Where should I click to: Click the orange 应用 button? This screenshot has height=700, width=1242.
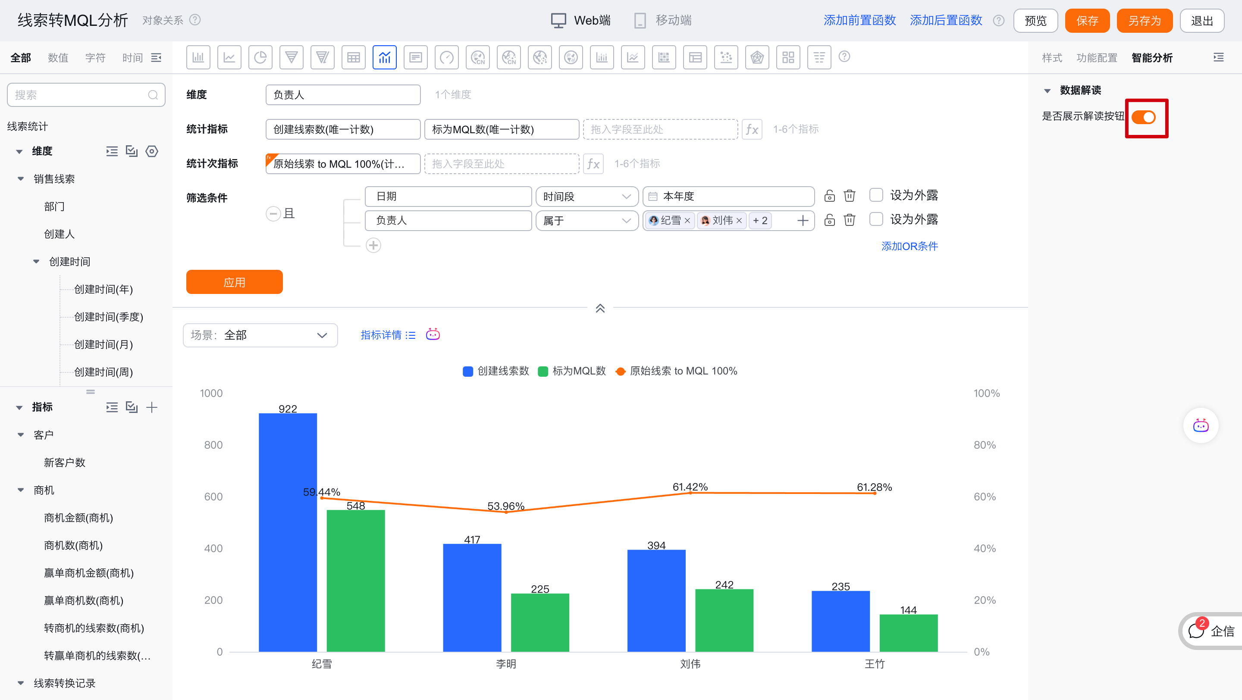[234, 282]
